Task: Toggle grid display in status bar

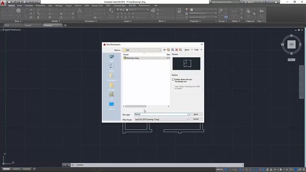Action: 226,170
